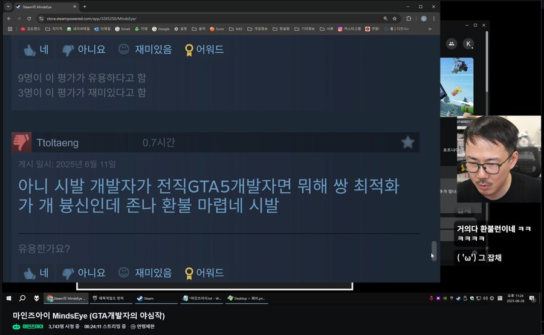Viewport: 544px width, 335px height.
Task: Click the browser back arrow
Action: coord(9,19)
